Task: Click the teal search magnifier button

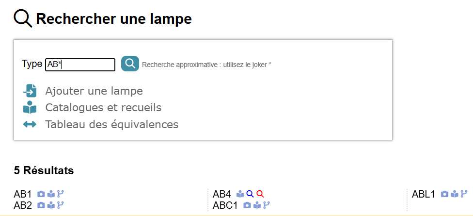Action: click(x=130, y=64)
